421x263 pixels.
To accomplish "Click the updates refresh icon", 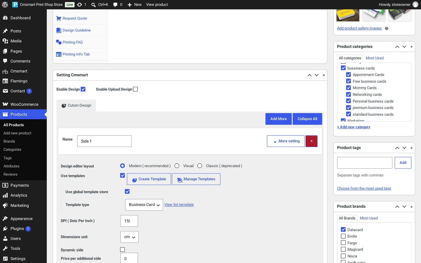I will pos(79,4).
